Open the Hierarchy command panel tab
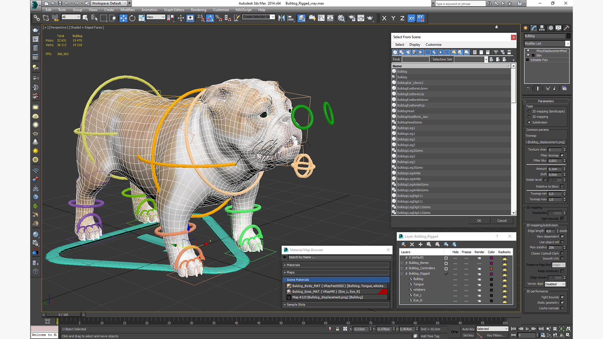 click(542, 28)
